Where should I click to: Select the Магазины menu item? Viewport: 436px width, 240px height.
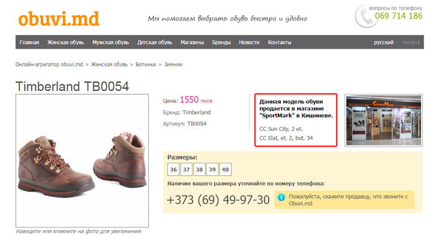(x=192, y=42)
